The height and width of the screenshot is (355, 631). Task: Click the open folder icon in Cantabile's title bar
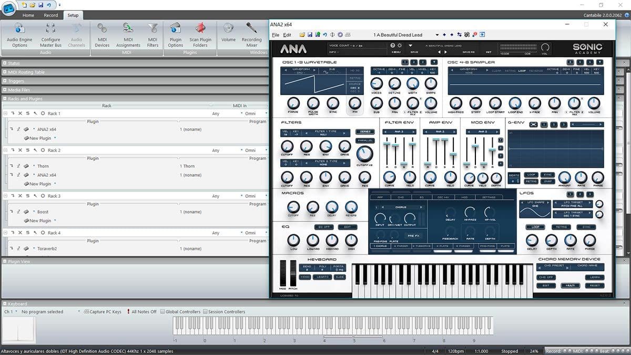[33, 5]
